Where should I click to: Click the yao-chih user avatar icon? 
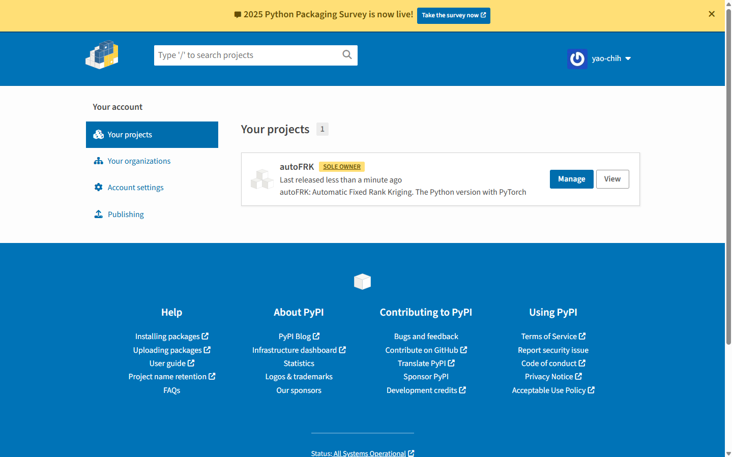click(x=577, y=59)
